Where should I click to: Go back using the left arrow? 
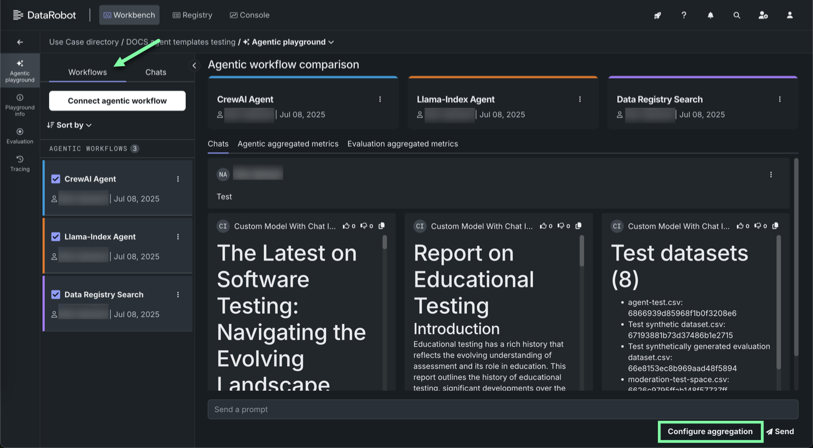coord(20,42)
